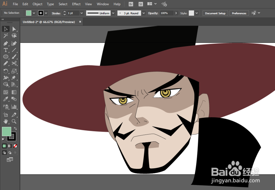Reset to default fill and stroke
This screenshot has width=275, height=190.
[3, 139]
